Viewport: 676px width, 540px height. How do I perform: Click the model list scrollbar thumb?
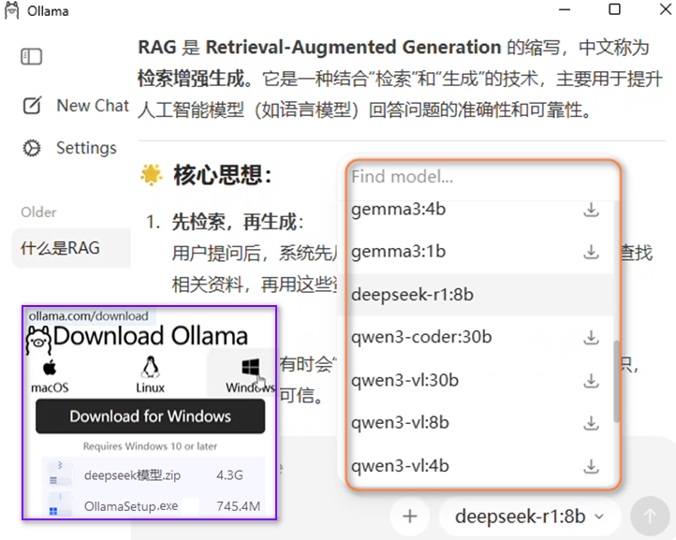pyautogui.click(x=616, y=382)
